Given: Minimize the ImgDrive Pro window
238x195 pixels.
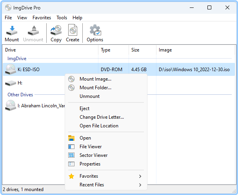Looking at the screenshot, I should tap(192, 7).
